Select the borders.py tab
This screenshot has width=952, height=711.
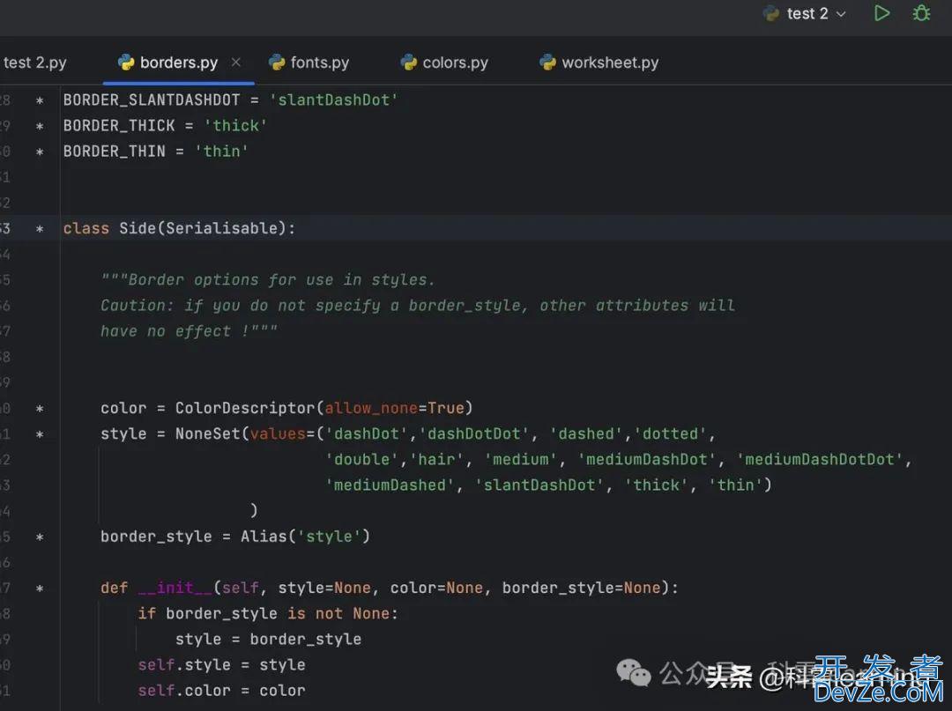(178, 63)
